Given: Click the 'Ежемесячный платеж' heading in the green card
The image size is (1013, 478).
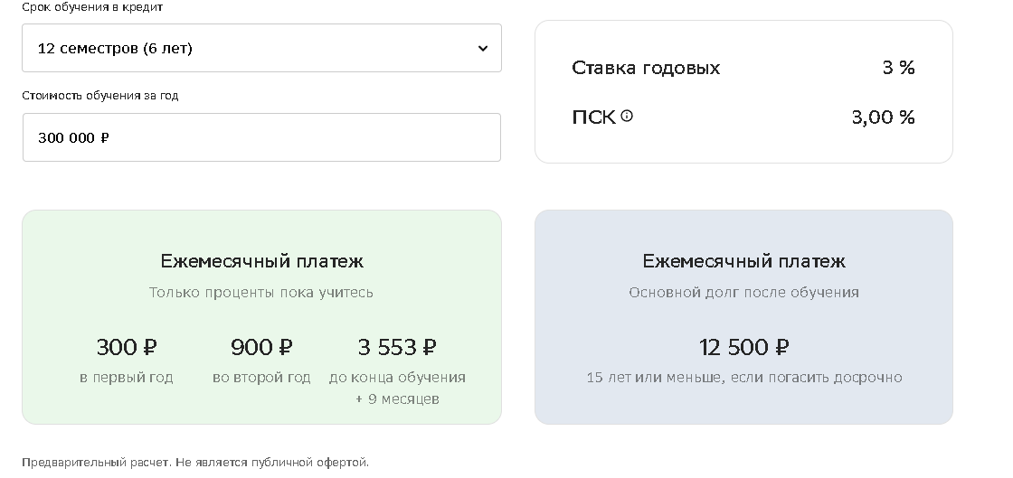Looking at the screenshot, I should [x=261, y=261].
